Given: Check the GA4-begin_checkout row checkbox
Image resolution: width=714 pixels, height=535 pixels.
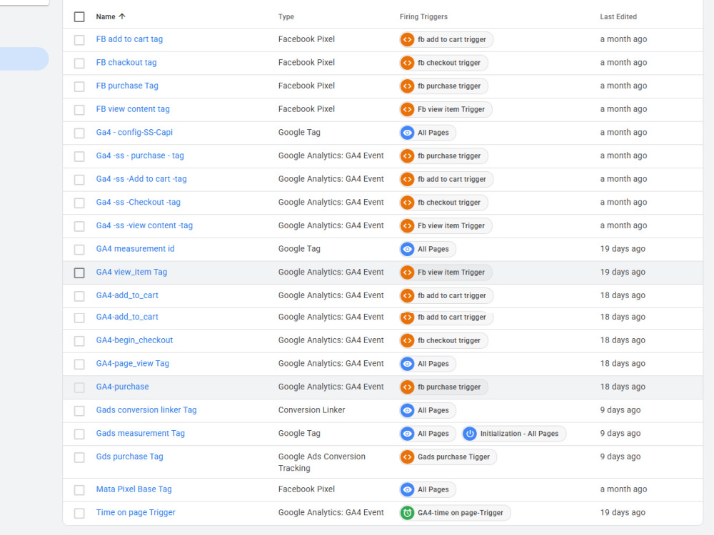Looking at the screenshot, I should 79,341.
